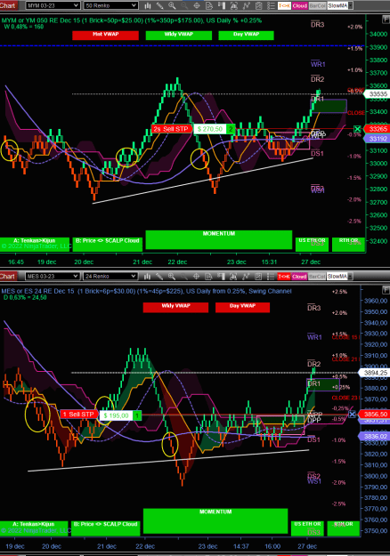Expand the 24 Renko interval dropdown
The width and height of the screenshot is (390, 556).
[110, 277]
